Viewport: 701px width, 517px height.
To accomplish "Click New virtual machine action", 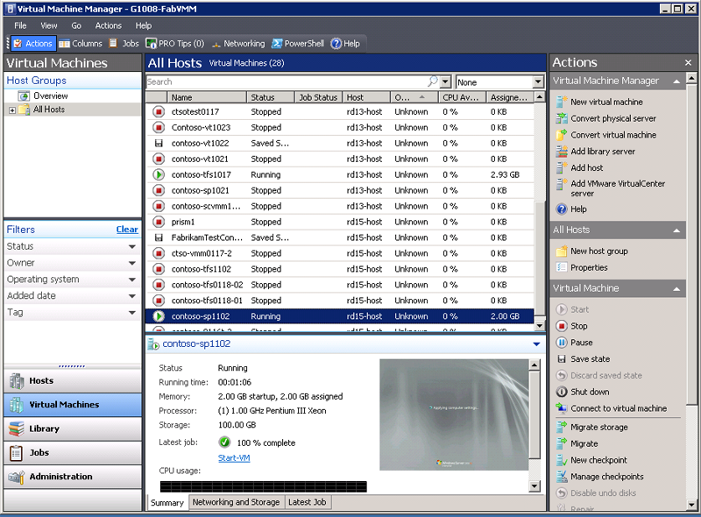I will pyautogui.click(x=599, y=102).
